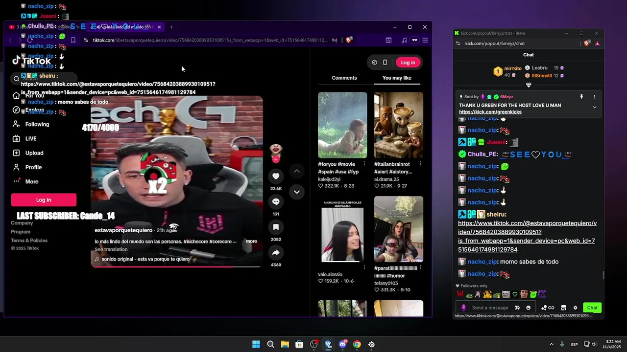
Task: Open Kick chat settings gear
Action: pos(576,308)
